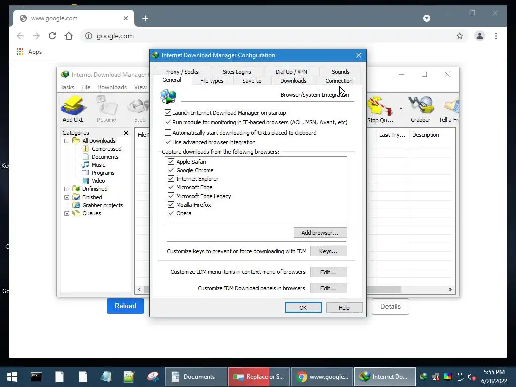Open Windows Start menu

pos(12,377)
